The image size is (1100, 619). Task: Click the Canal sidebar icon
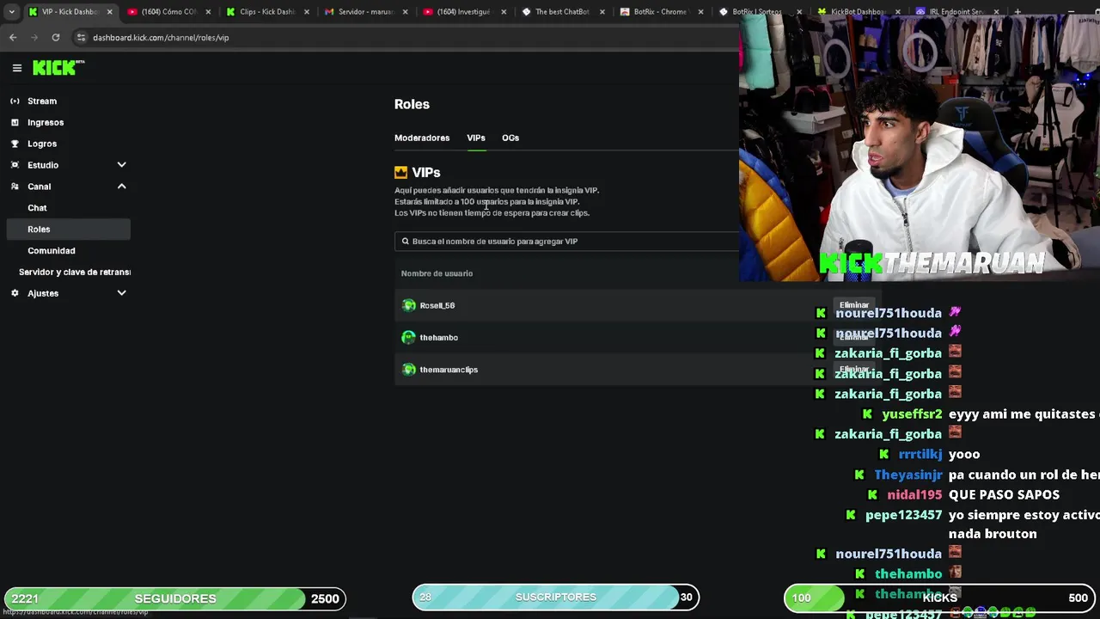[x=15, y=187]
